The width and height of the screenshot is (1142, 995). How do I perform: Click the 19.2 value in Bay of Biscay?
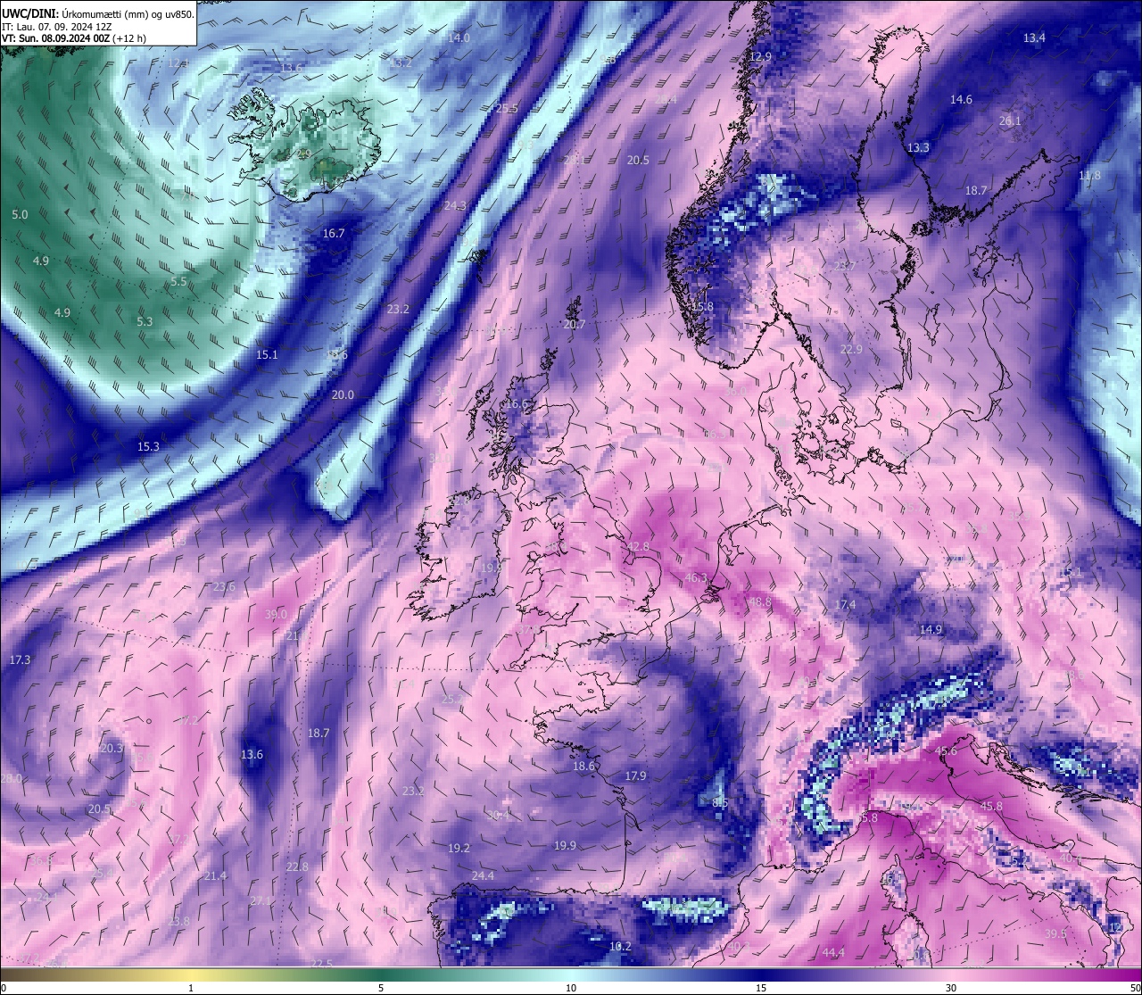click(x=459, y=849)
